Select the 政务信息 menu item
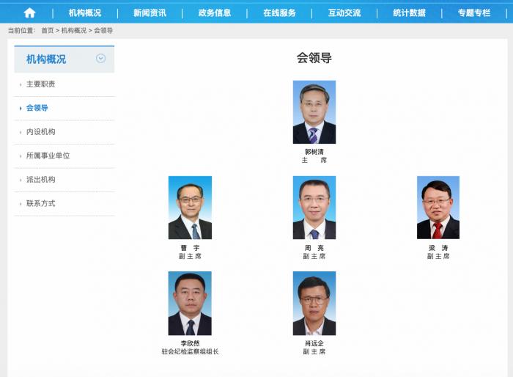Screen dimensions: 513x377 tap(215, 12)
